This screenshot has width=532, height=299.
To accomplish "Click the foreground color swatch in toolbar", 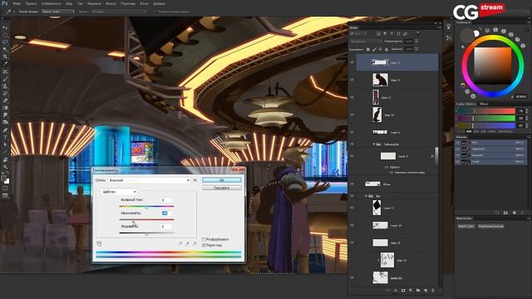I will click(3, 178).
